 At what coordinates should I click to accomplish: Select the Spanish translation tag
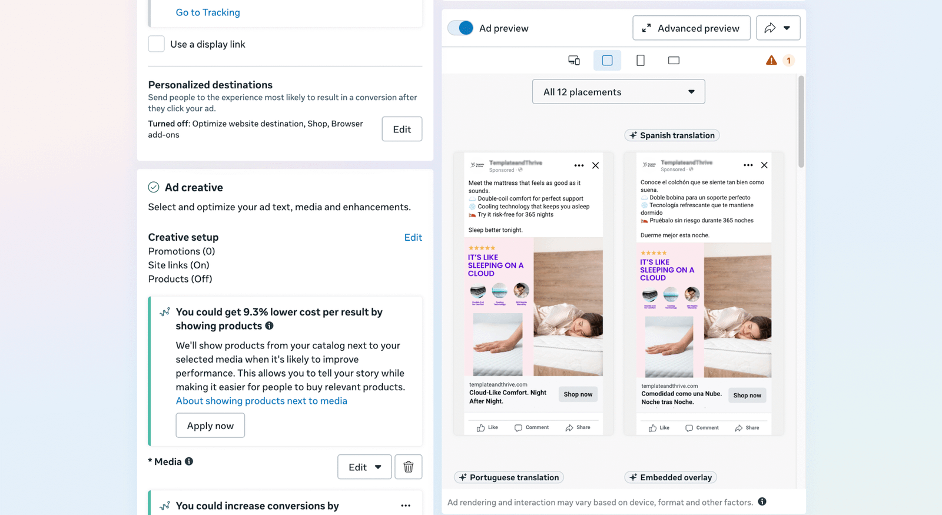tap(672, 135)
